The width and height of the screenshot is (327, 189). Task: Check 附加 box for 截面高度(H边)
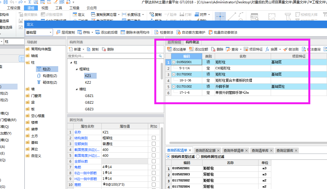point(154,155)
